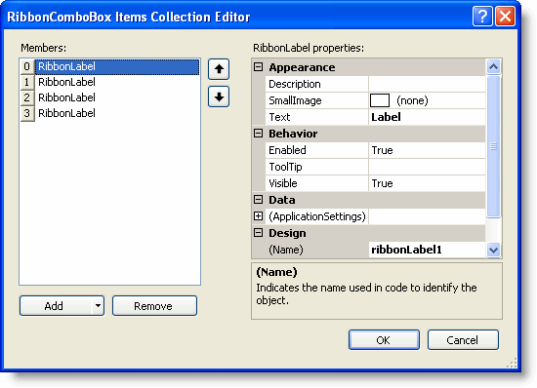The width and height of the screenshot is (537, 388).
Task: Select the Description property label
Action: tap(316, 84)
